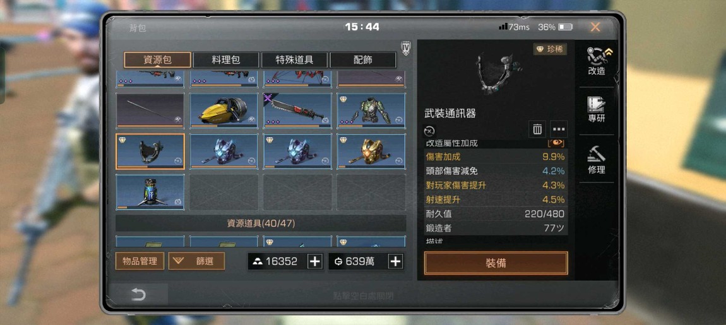Screen dimensions: 726x325
Task: Delete item with the trash can icon
Action: 537,129
